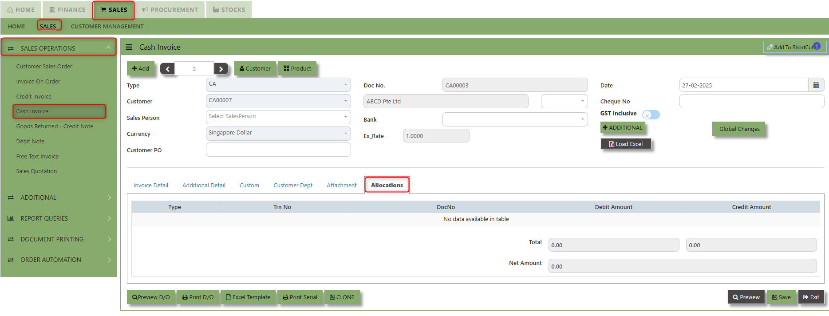Click the Print Serial button
This screenshot has height=316, width=829.
click(300, 297)
